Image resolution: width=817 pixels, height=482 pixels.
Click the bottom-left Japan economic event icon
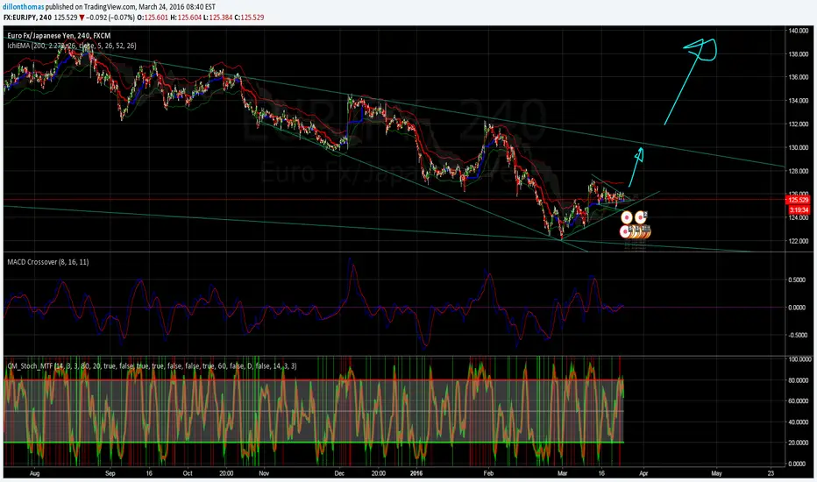pos(625,232)
